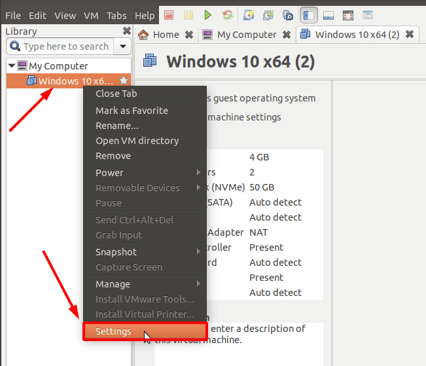Close the My Computer tab
The height and width of the screenshot is (366, 426).
pos(287,35)
